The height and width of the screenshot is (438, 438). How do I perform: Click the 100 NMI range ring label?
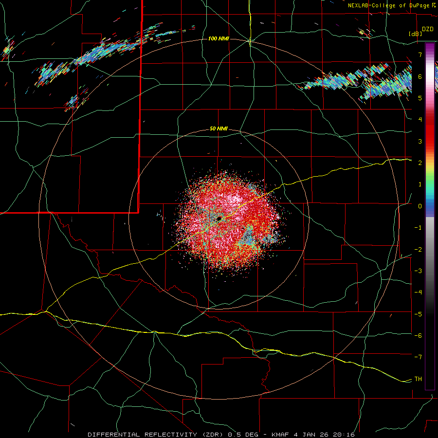tap(219, 38)
